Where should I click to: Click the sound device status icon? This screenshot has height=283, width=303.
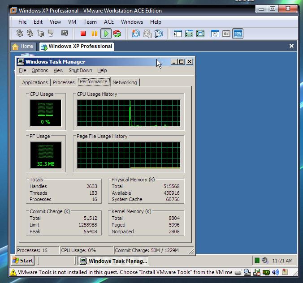[275, 272]
